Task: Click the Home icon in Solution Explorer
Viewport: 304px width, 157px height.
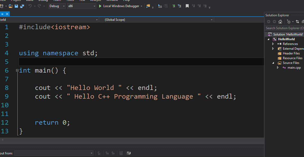Action: point(280,22)
